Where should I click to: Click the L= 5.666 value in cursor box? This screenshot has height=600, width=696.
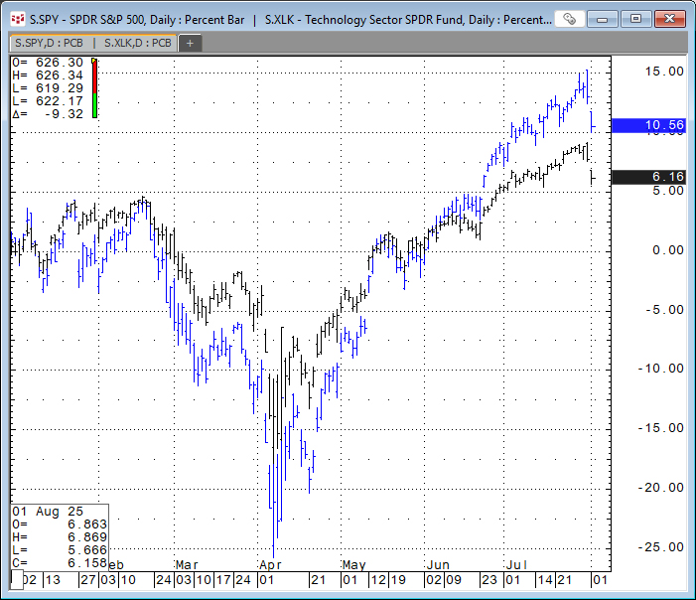click(x=60, y=550)
